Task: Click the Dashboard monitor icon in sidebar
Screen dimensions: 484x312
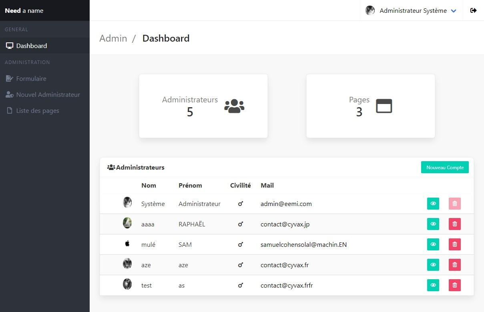Action: click(x=10, y=46)
